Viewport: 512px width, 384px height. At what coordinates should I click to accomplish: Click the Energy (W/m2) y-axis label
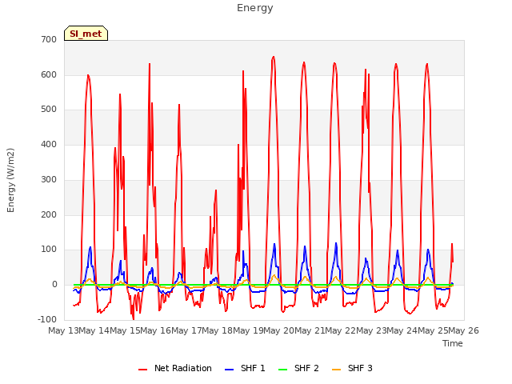(x=10, y=180)
